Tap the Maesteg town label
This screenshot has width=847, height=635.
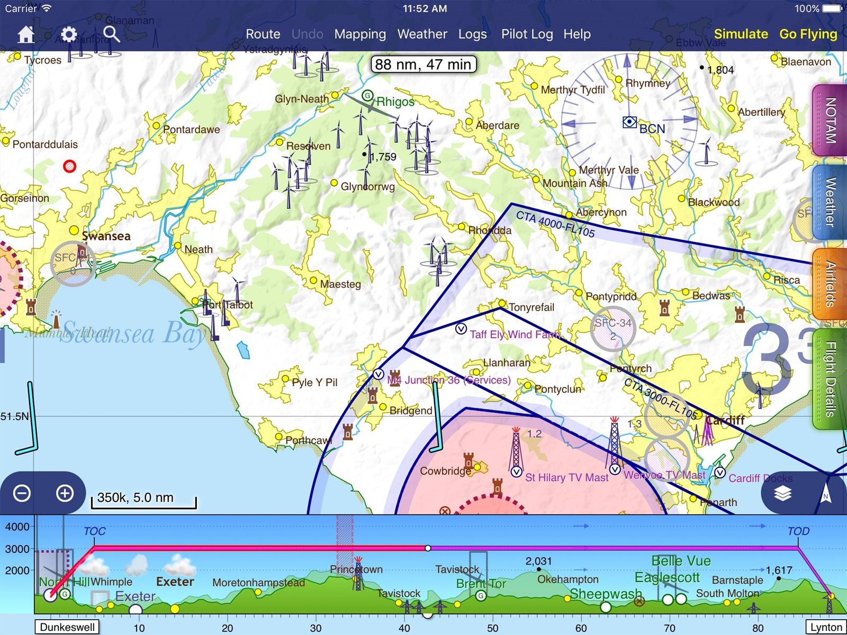[340, 284]
